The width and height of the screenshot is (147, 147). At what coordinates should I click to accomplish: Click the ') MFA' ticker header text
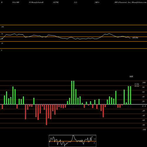(x=97, y=2)
